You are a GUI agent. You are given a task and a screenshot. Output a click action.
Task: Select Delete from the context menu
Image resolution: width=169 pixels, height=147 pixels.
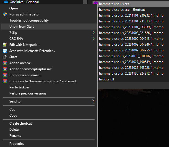[x=49, y=130]
